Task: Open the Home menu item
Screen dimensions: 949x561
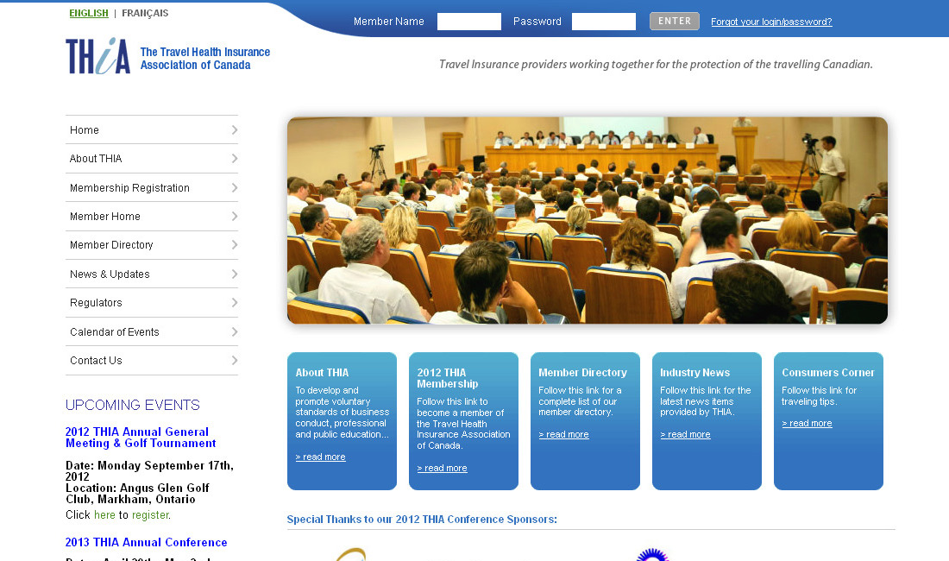Action: pos(151,130)
